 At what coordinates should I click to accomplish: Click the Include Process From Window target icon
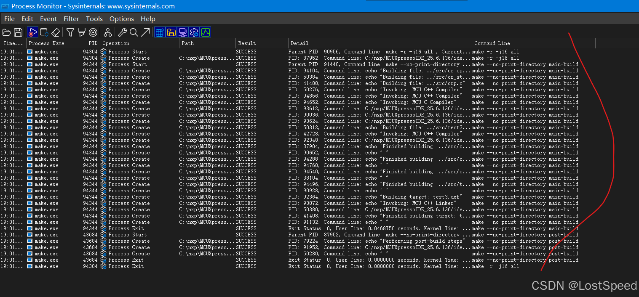tap(93, 32)
